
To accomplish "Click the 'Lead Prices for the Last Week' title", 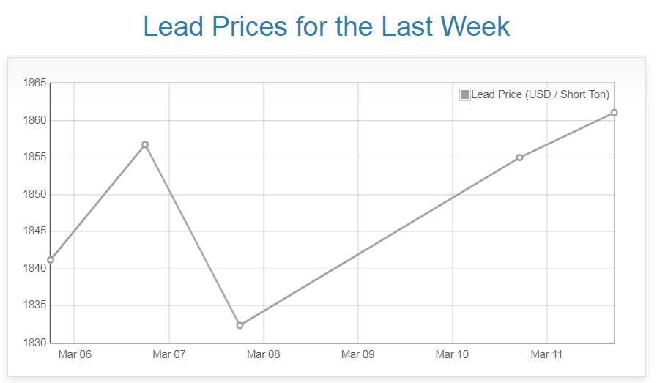I will coord(327,27).
